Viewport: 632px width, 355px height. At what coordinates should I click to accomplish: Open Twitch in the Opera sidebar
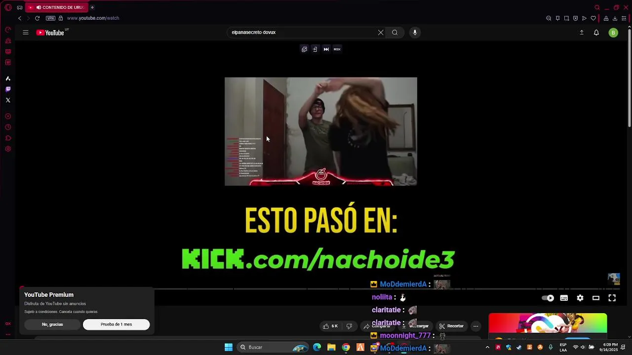[x=8, y=89]
